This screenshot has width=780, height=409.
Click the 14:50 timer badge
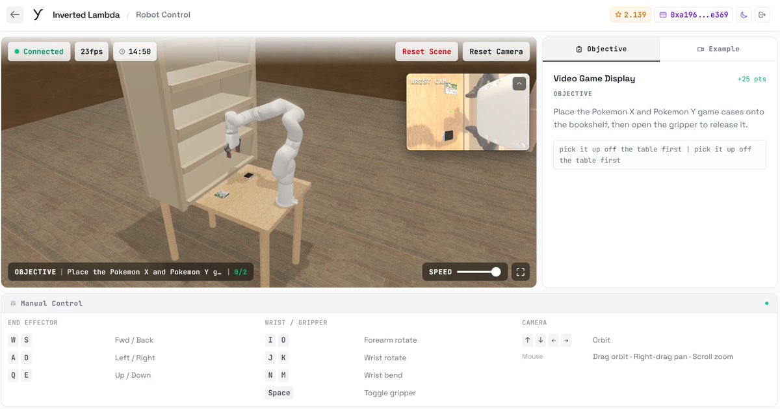coord(135,51)
